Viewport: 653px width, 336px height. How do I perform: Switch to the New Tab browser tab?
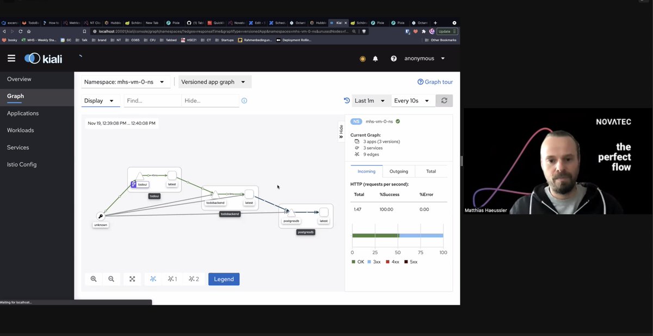(x=152, y=23)
